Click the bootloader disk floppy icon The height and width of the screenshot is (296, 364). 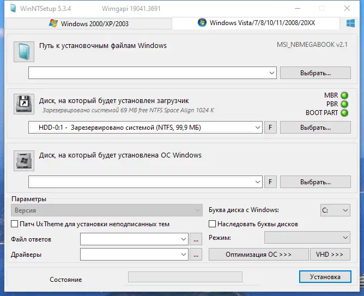tap(24, 104)
